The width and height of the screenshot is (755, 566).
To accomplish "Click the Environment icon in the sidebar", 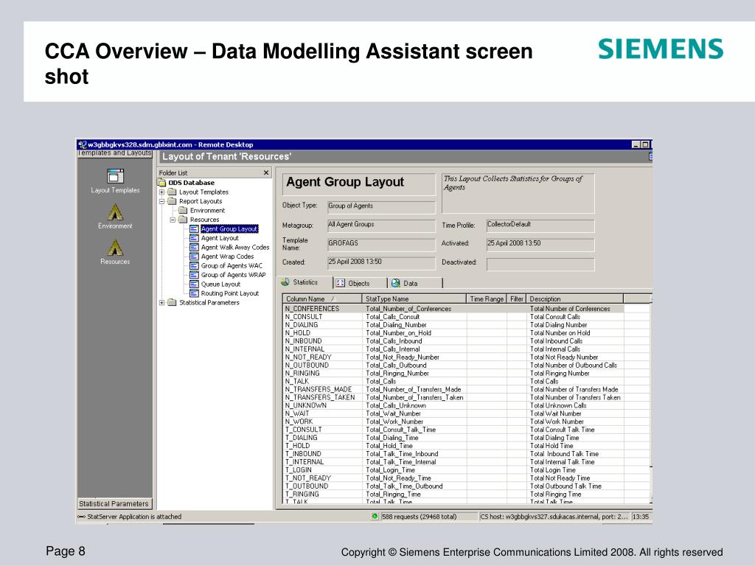I will [x=115, y=212].
